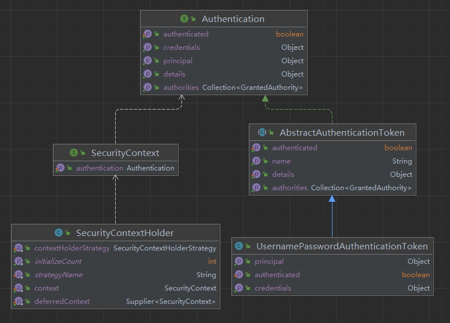
Task: Click property icon of contextHolderStrategy row
Action: click(19, 248)
